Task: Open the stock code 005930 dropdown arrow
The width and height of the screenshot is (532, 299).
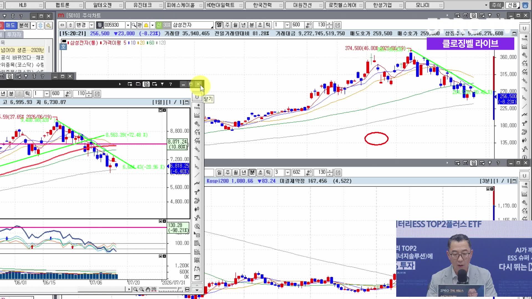Action: click(x=128, y=25)
